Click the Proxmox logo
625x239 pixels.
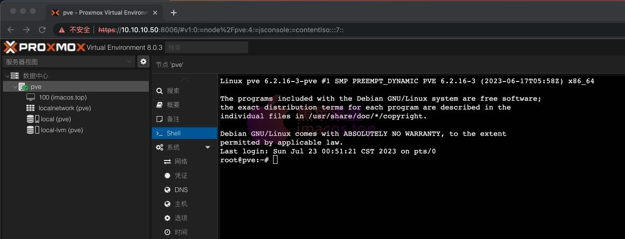pyautogui.click(x=44, y=47)
